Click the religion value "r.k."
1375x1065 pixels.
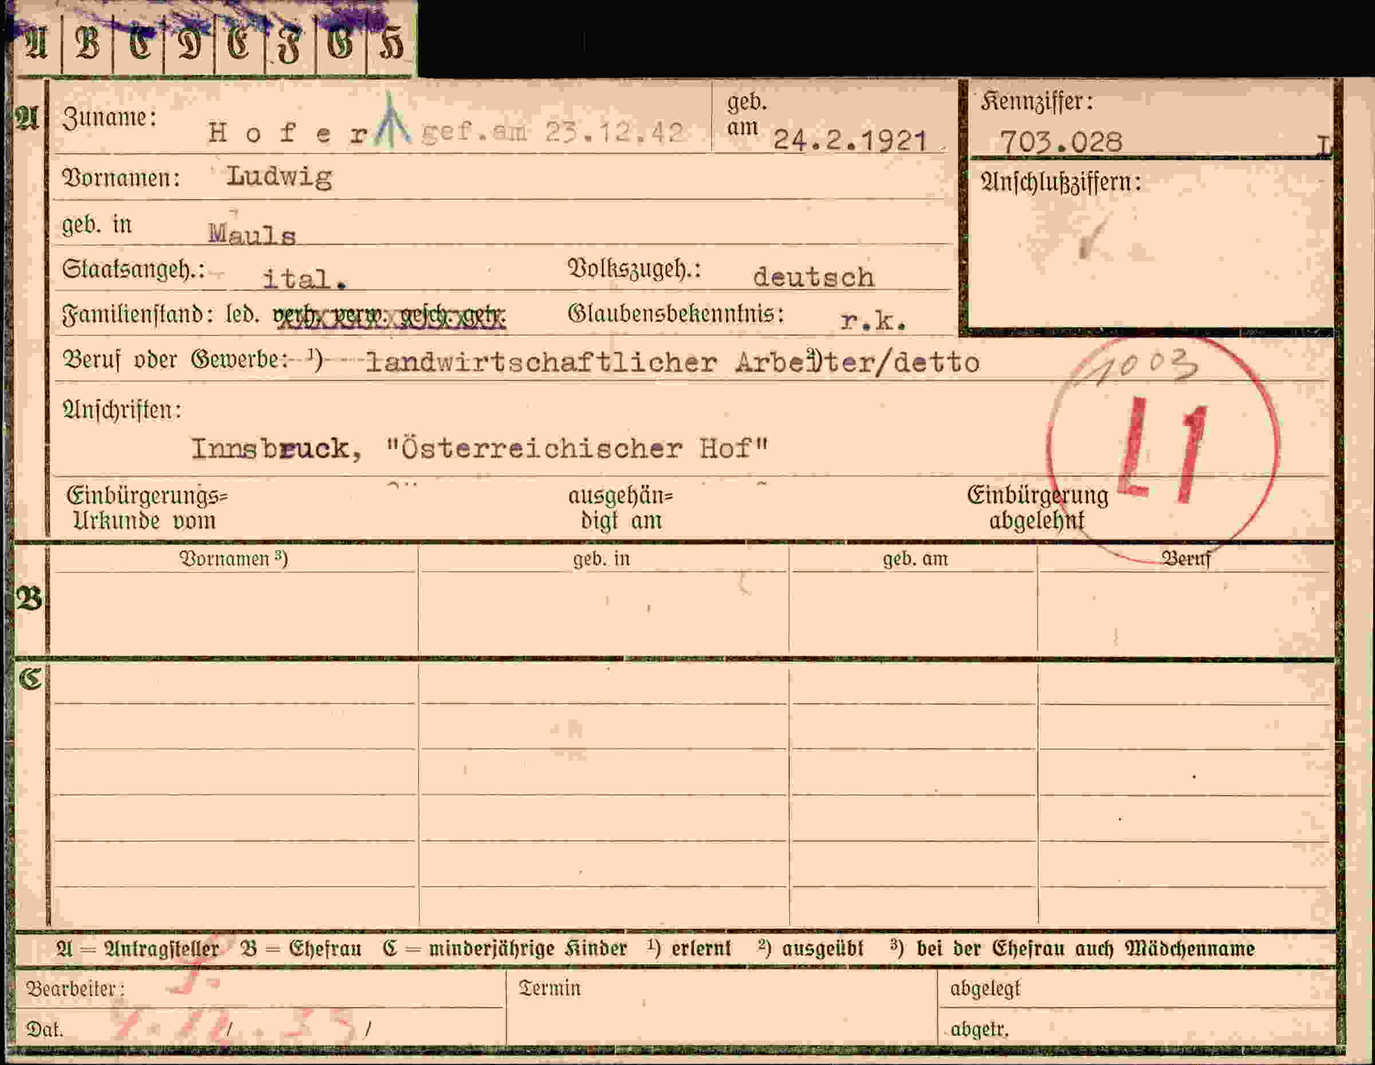pyautogui.click(x=873, y=321)
